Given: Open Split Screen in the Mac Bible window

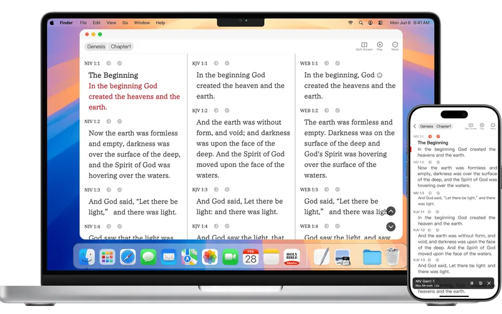Looking at the screenshot, I should [364, 46].
